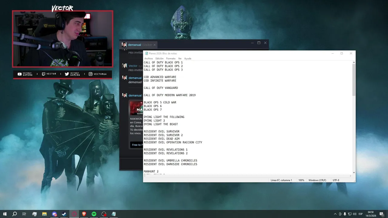Click the line 'RESIDENT EVIL SURVIVOR 2'
This screenshot has width=388, height=218.
coord(163,135)
